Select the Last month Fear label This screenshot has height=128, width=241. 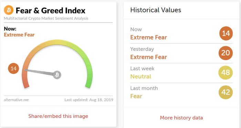pyautogui.click(x=136, y=96)
